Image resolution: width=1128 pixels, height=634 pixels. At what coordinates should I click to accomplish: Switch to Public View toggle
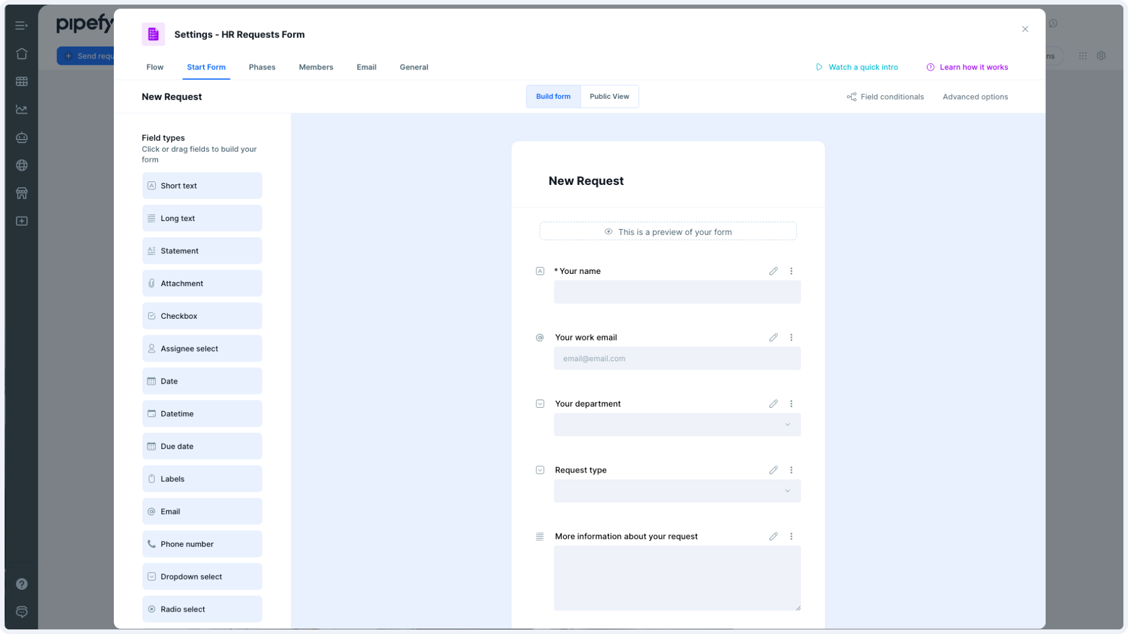point(609,96)
